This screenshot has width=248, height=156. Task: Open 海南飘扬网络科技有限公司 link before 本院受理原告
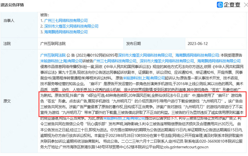[197, 55]
